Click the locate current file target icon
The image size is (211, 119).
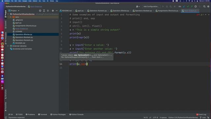40,11
